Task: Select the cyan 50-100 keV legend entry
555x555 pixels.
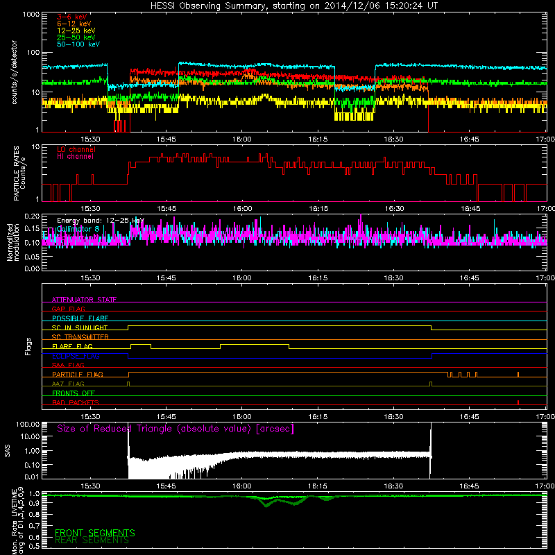Action: coord(78,44)
